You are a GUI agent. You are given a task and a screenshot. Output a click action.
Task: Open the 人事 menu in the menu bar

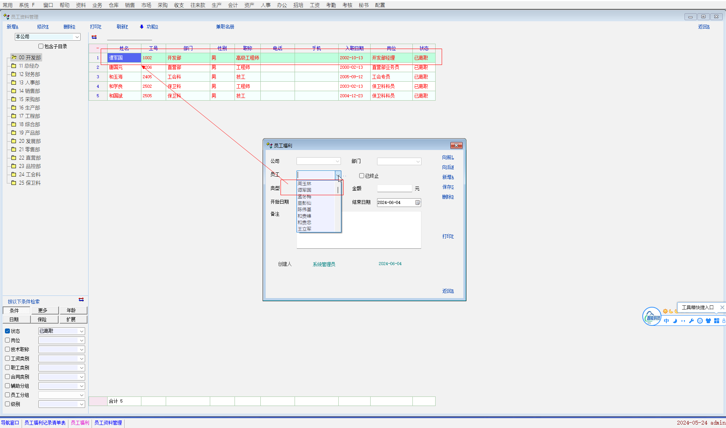click(265, 5)
